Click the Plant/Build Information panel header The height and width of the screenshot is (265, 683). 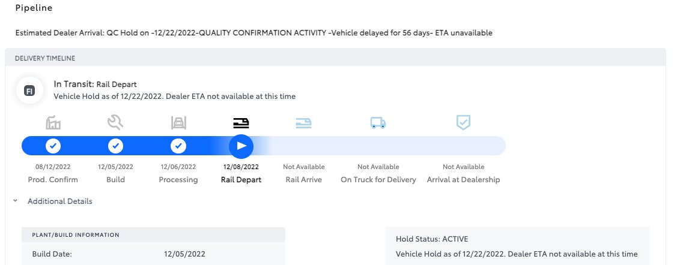click(153, 234)
